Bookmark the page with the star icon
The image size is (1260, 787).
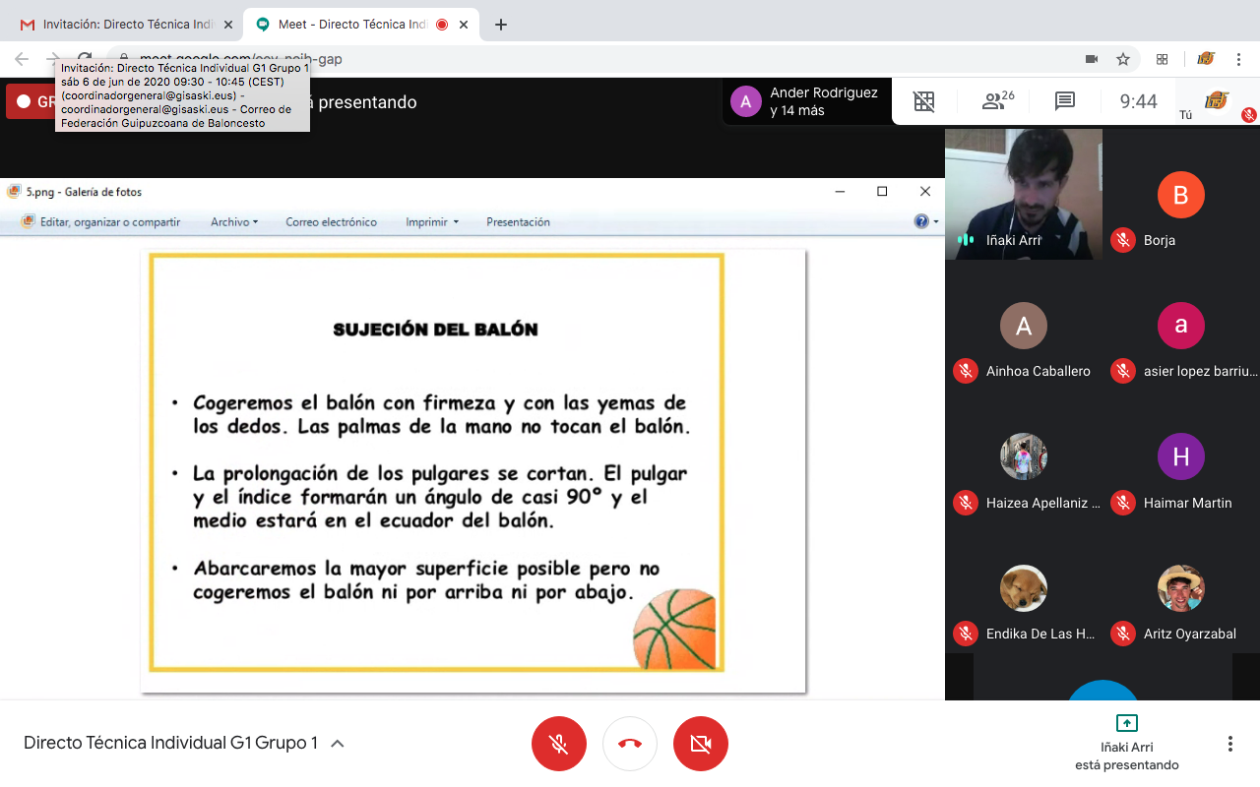pos(1123,59)
